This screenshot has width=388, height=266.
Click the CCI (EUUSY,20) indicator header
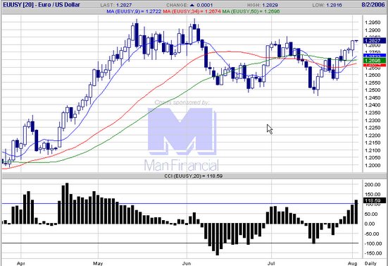point(193,176)
